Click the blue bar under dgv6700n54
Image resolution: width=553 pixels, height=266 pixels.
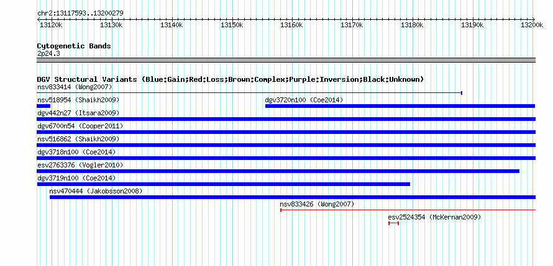[x=286, y=132]
